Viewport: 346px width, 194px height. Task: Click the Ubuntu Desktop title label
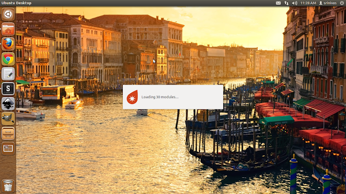17,3
